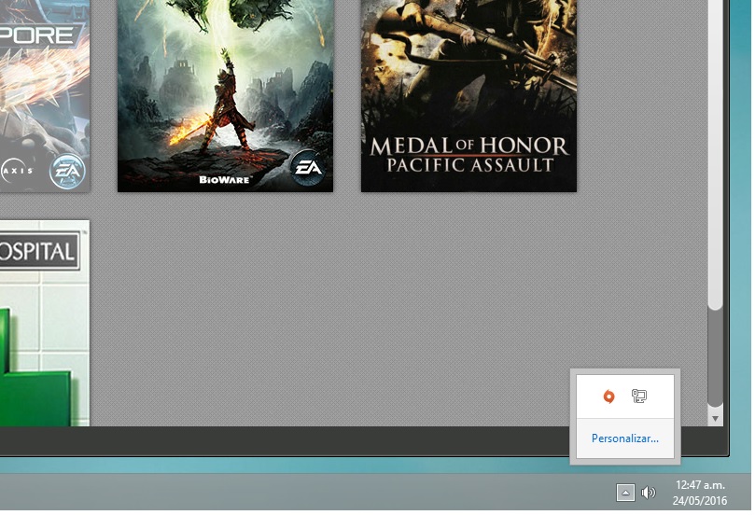The width and height of the screenshot is (755, 515).
Task: Select the Medal of Honor Pacific Assault cover
Action: pyautogui.click(x=468, y=96)
